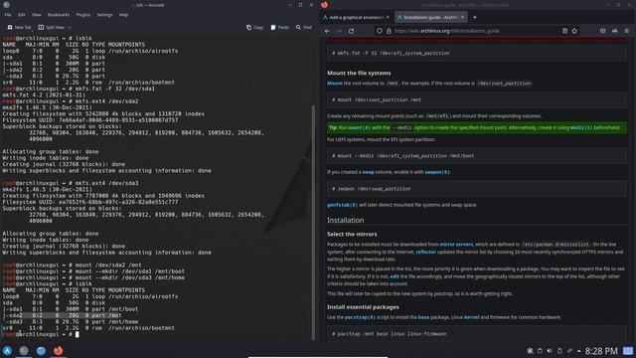Click the 8:28 PM clock
Image resolution: width=636 pixels, height=358 pixels.
(x=601, y=351)
